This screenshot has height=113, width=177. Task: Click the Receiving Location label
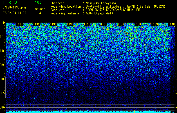pos(66,6)
